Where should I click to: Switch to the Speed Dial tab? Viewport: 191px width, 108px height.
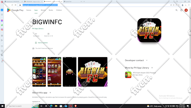click(x=73, y=2)
